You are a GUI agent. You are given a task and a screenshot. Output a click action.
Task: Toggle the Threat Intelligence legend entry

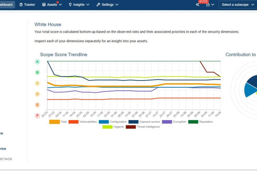pos(143,127)
